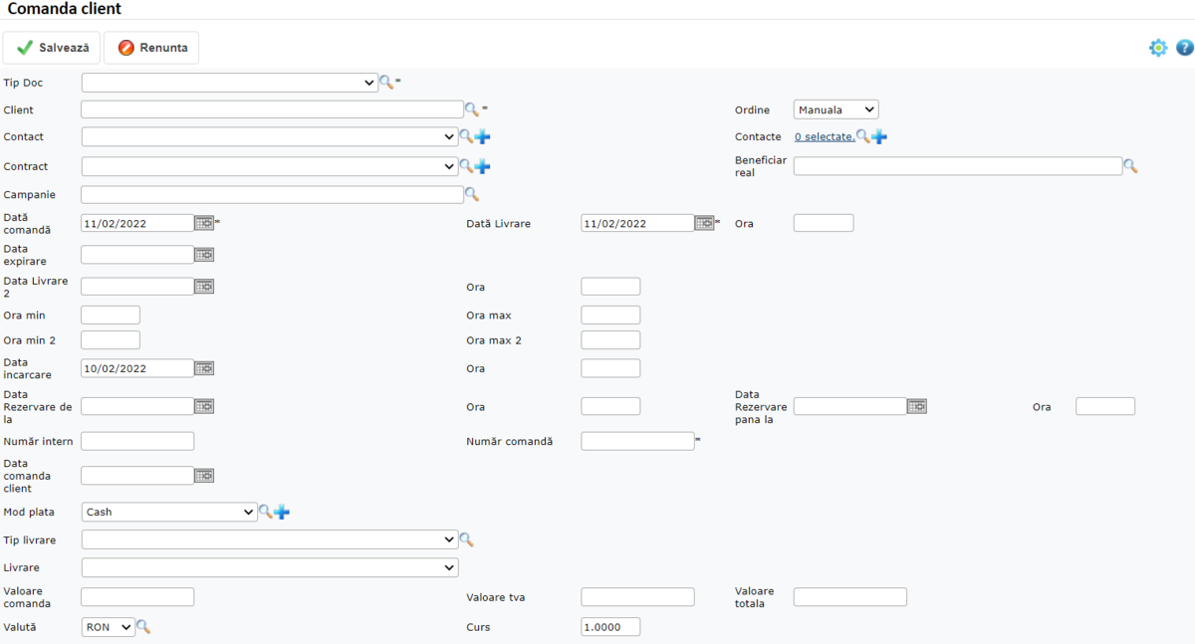Image resolution: width=1195 pixels, height=644 pixels.
Task: Expand the Mod plata Cash dropdown
Action: coord(169,512)
